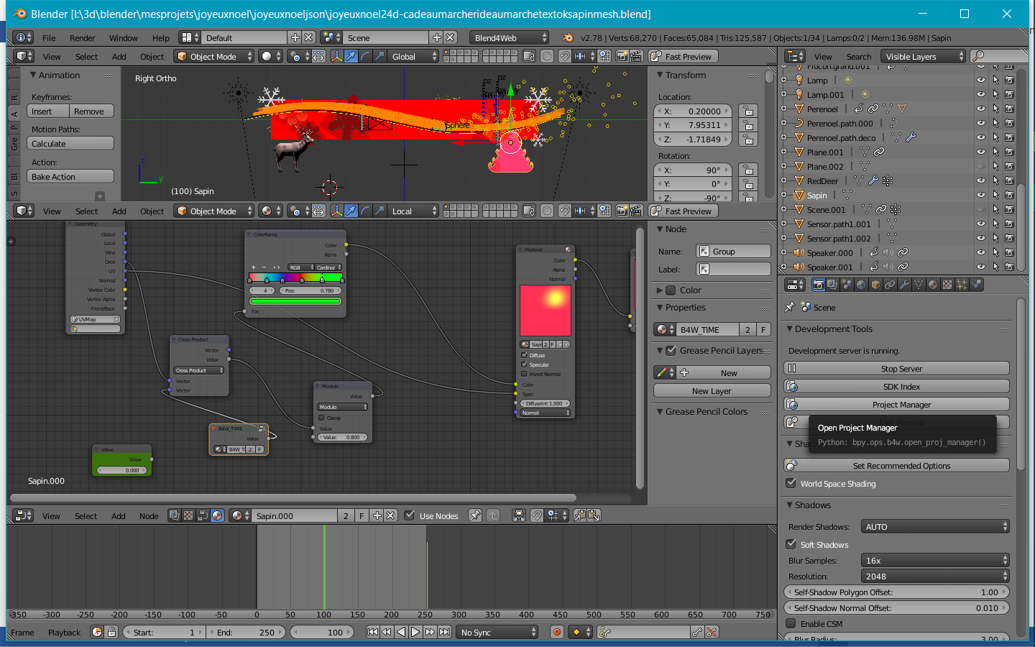The width and height of the screenshot is (1035, 647).
Task: Open the render engine Blend4Web dropdown
Action: pos(510,37)
